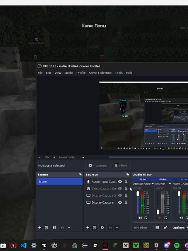Open the Scene Collection menu

[100, 73]
